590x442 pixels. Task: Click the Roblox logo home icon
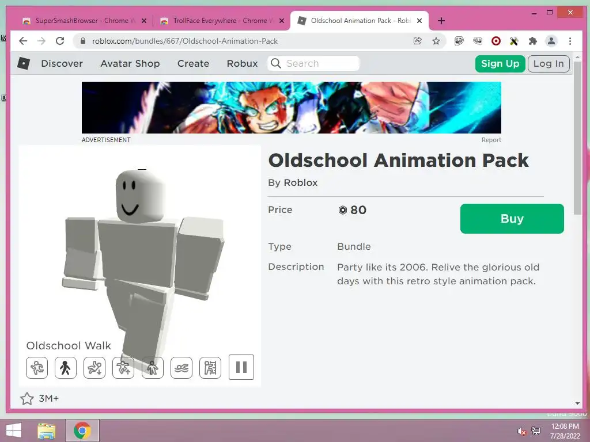pos(23,63)
